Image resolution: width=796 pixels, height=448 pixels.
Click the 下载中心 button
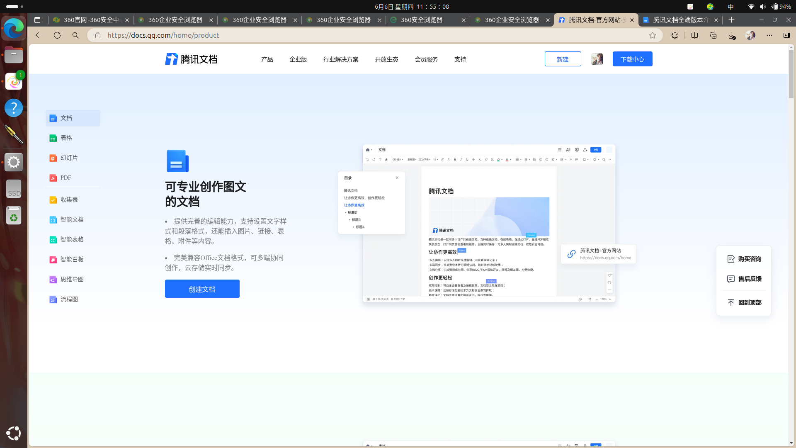click(x=632, y=59)
